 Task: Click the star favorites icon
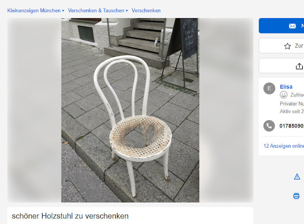(x=287, y=46)
